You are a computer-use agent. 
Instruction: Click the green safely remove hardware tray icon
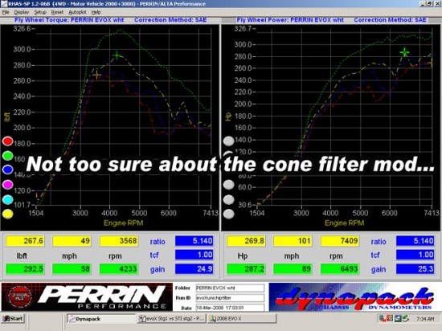pyautogui.click(x=405, y=319)
